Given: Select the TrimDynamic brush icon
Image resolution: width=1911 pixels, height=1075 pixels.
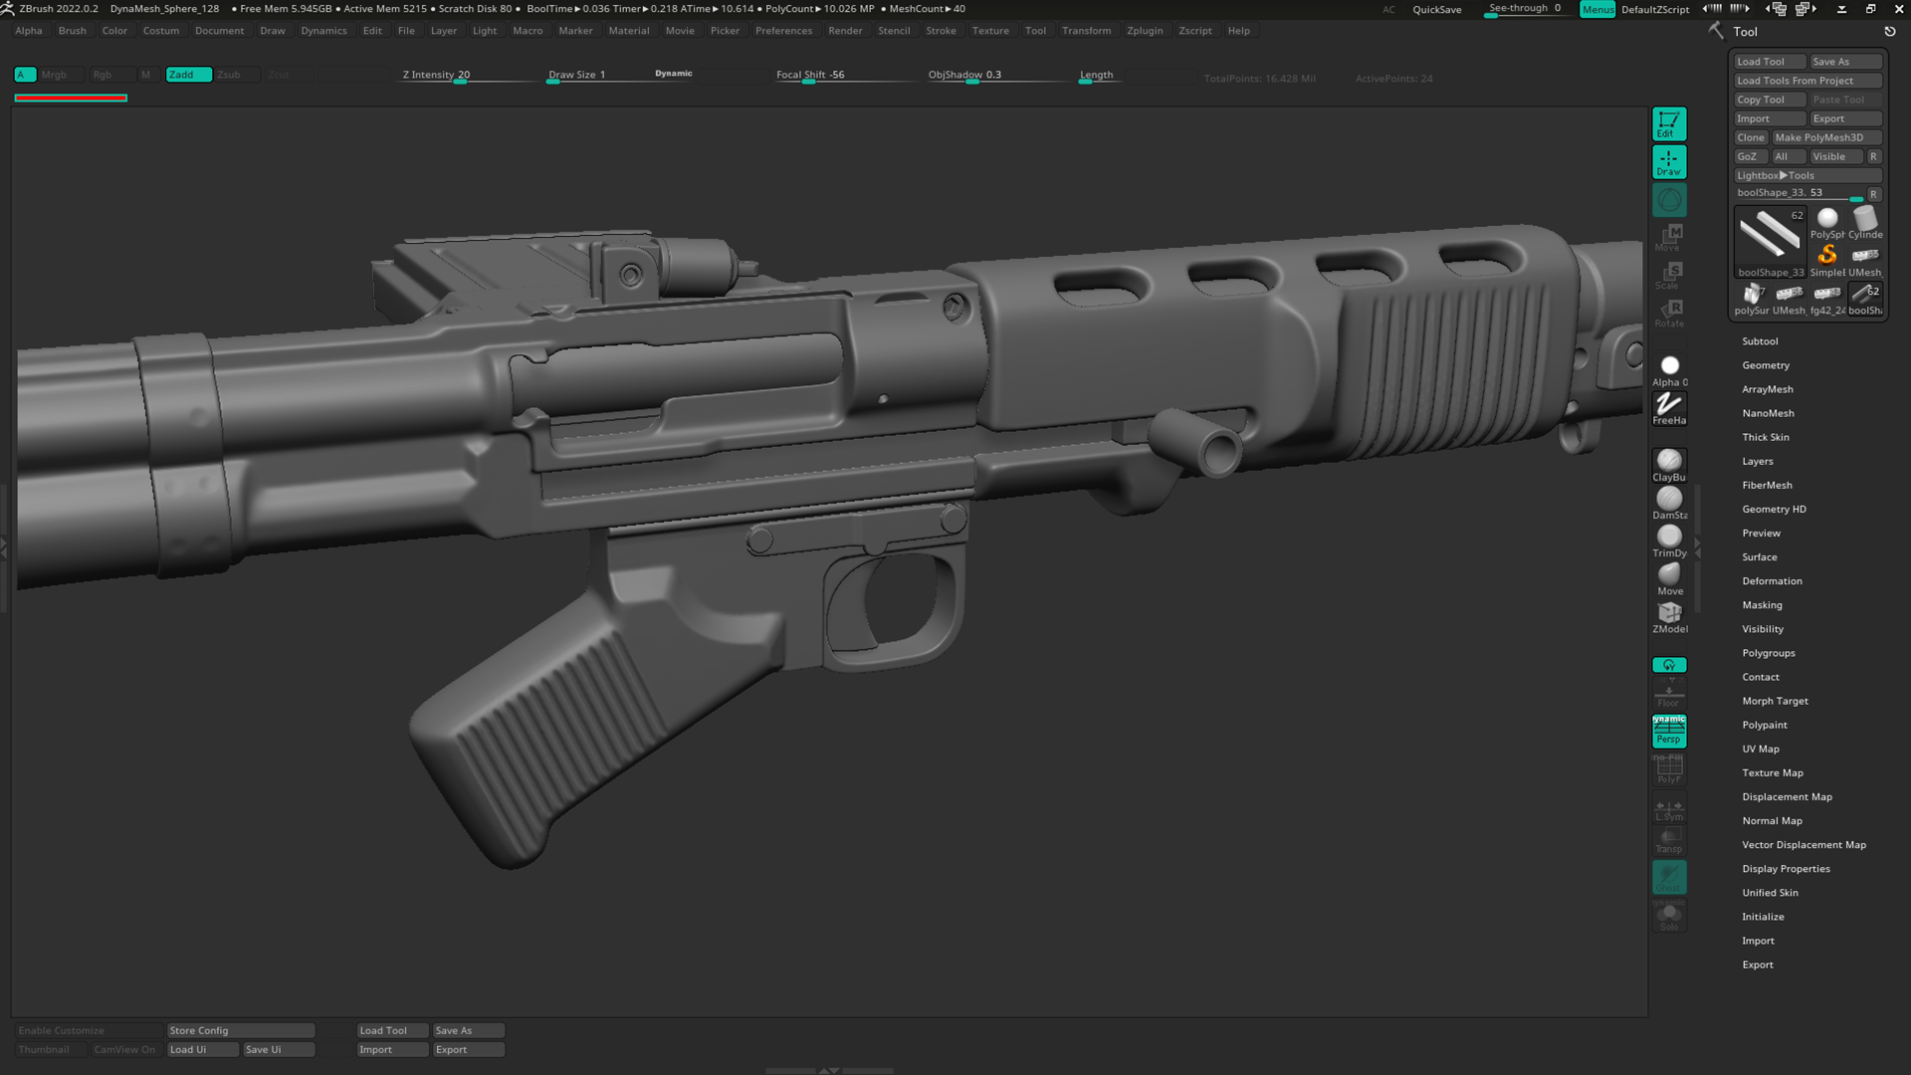Looking at the screenshot, I should (1669, 537).
